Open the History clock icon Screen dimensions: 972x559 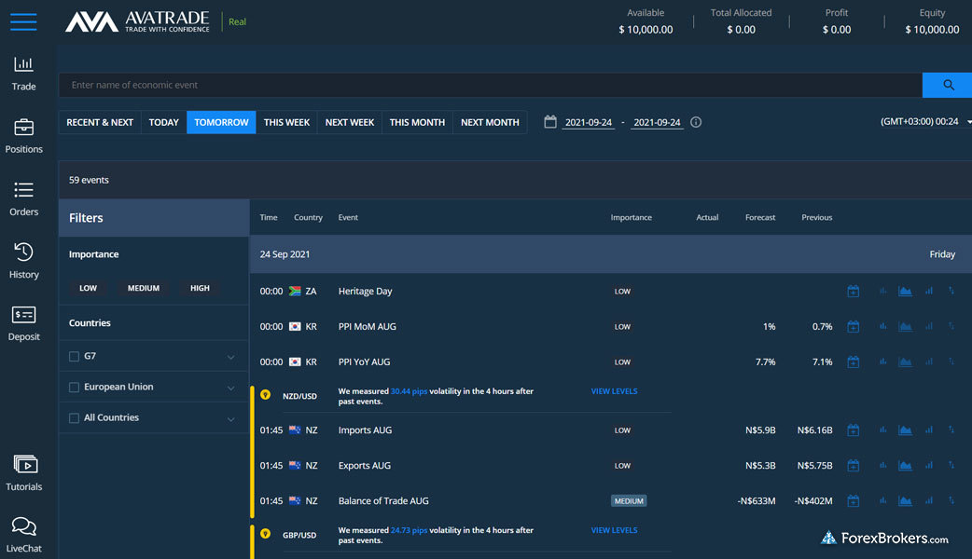point(23,261)
